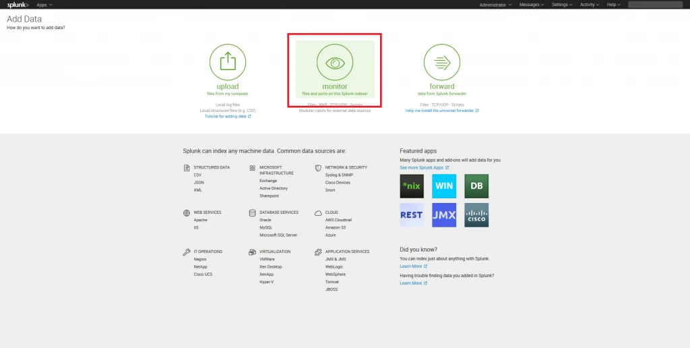The image size is (690, 348).
Task: Follow the See more Splunk Apps link
Action: coord(422,167)
